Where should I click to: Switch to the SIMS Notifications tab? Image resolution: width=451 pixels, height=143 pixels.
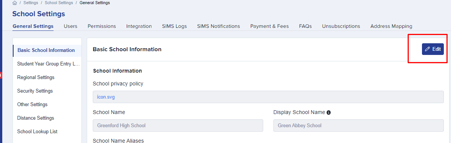click(219, 26)
